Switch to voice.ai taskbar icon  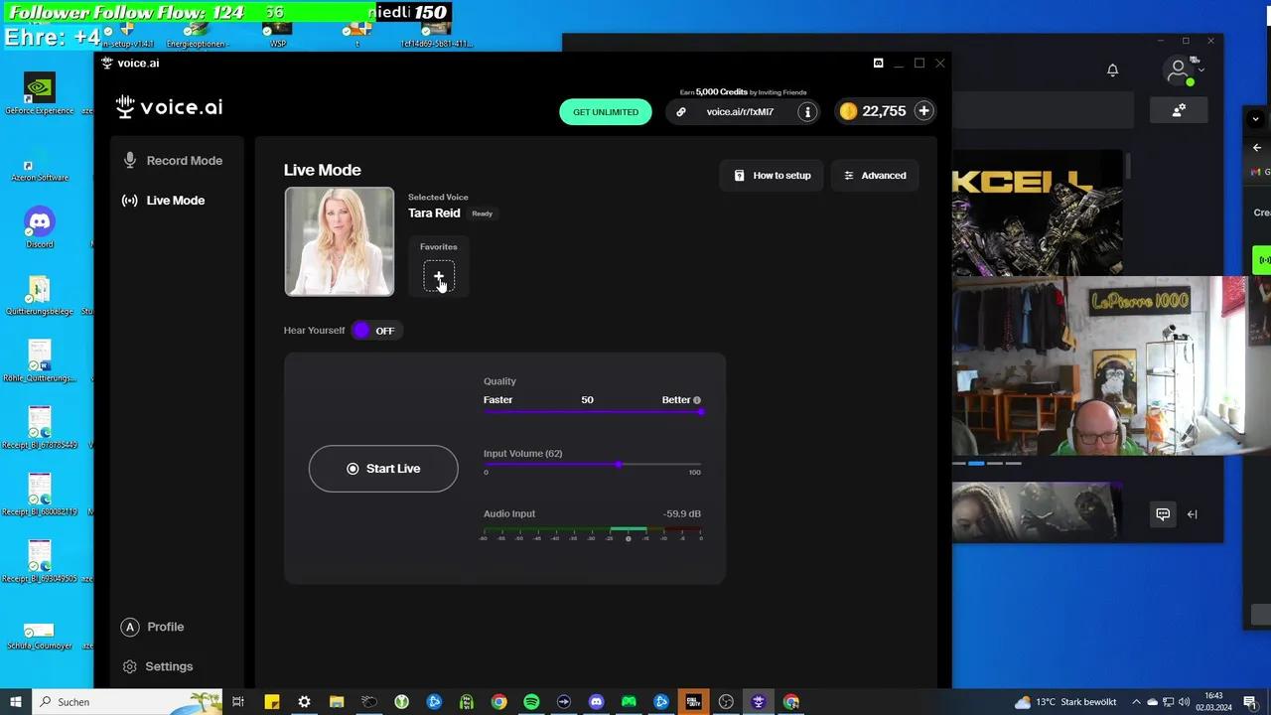[759, 702]
